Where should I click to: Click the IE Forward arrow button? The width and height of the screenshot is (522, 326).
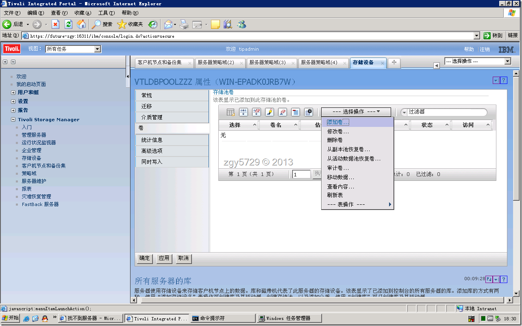coord(37,24)
